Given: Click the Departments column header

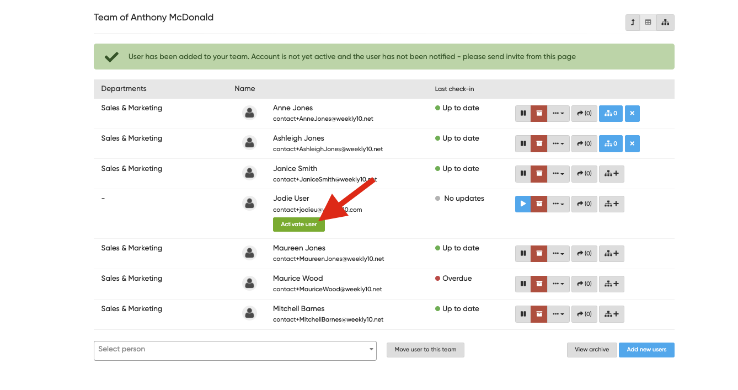Looking at the screenshot, I should 124,89.
